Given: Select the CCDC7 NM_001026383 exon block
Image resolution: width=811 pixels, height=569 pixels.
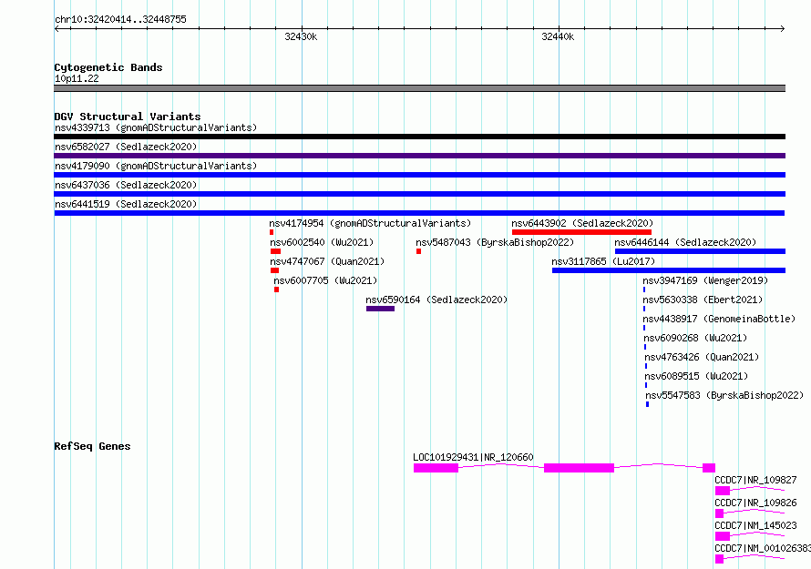Looking at the screenshot, I should (720, 559).
